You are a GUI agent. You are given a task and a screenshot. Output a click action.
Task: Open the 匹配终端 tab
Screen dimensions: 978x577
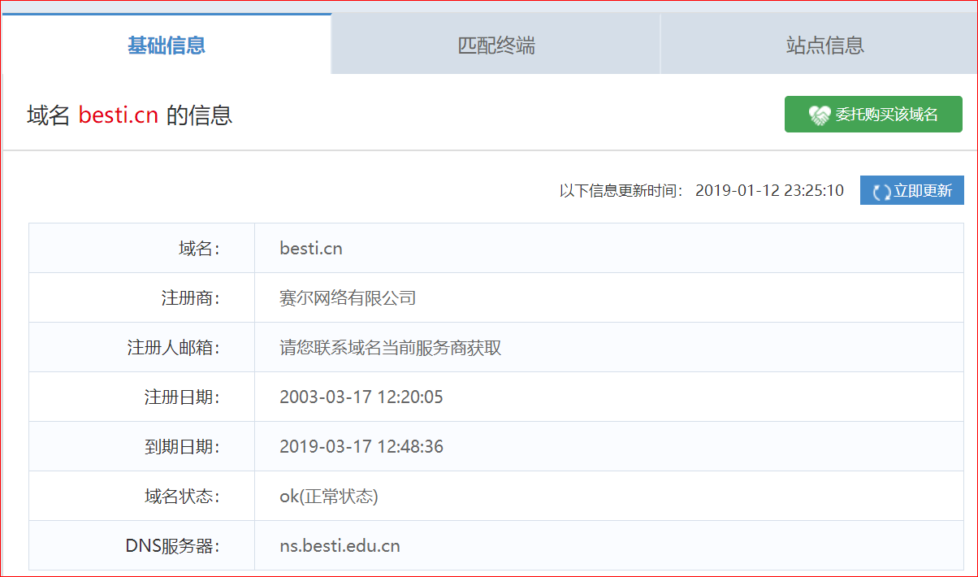coord(496,44)
